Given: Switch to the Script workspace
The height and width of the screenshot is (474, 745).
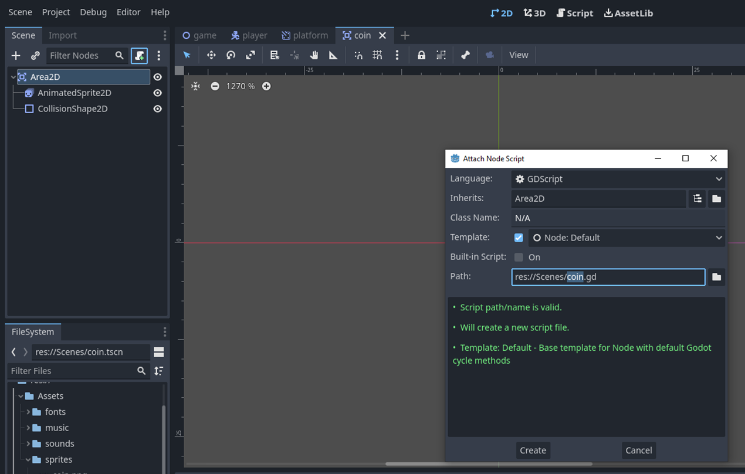Looking at the screenshot, I should tap(575, 13).
